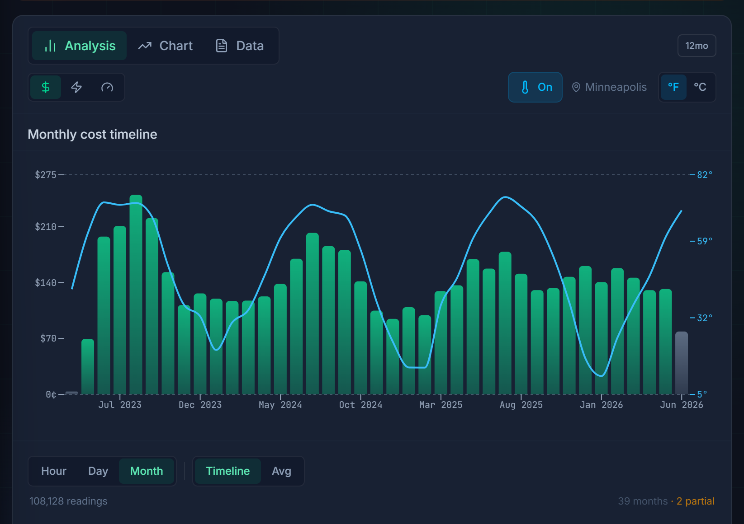Click the tallest bar at Aug 2023
Image resolution: width=744 pixels, height=524 pixels.
136,295
